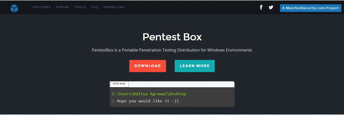Open the FAQ navigation link

click(95, 7)
